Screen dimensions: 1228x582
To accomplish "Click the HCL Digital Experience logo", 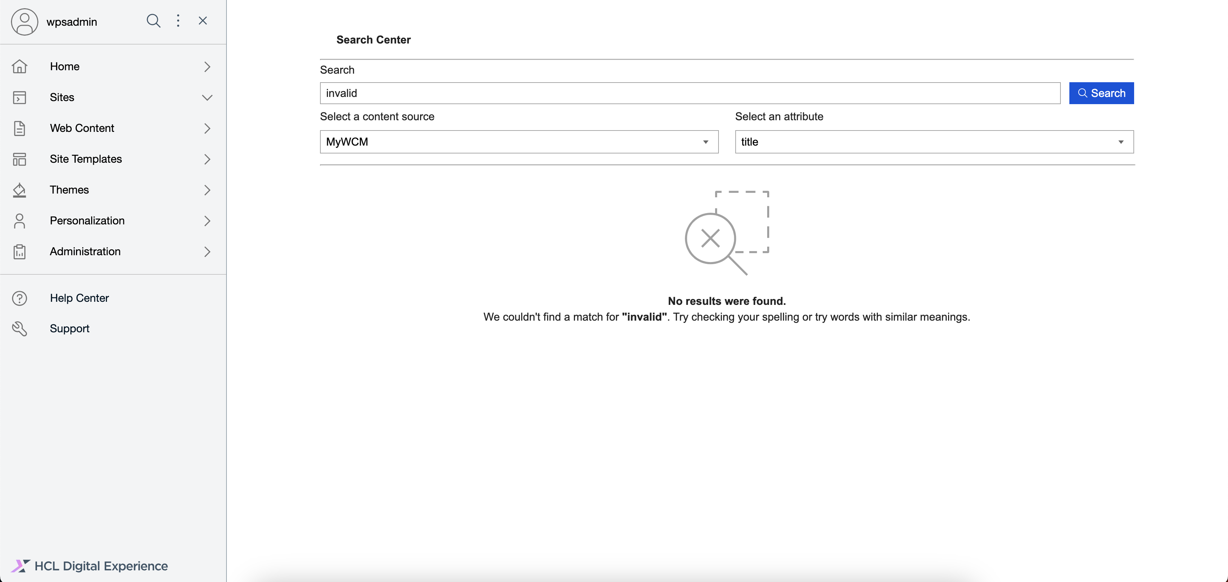I will (90, 566).
